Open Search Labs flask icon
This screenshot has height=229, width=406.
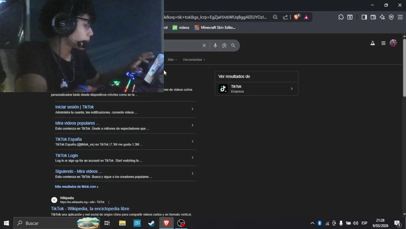373,43
